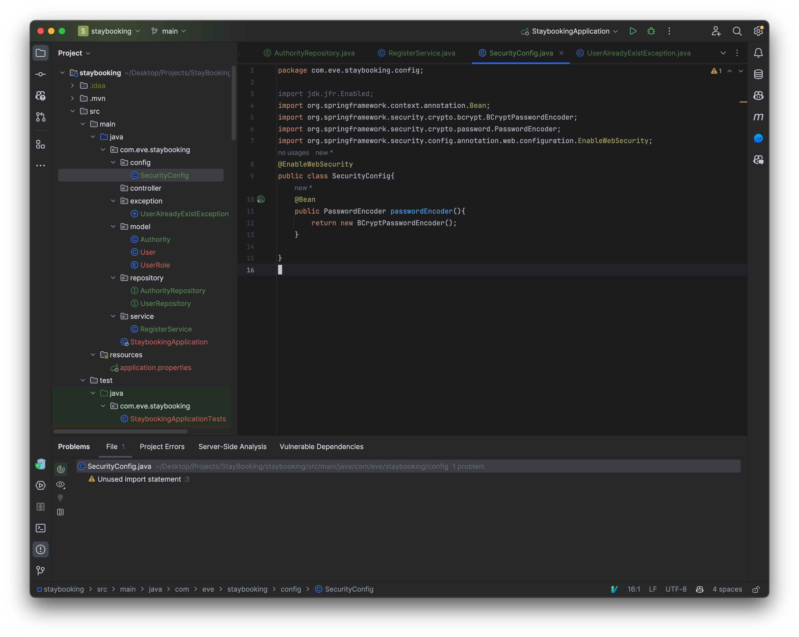
Task: Click the config breadcrumb in status bar
Action: pyautogui.click(x=291, y=589)
